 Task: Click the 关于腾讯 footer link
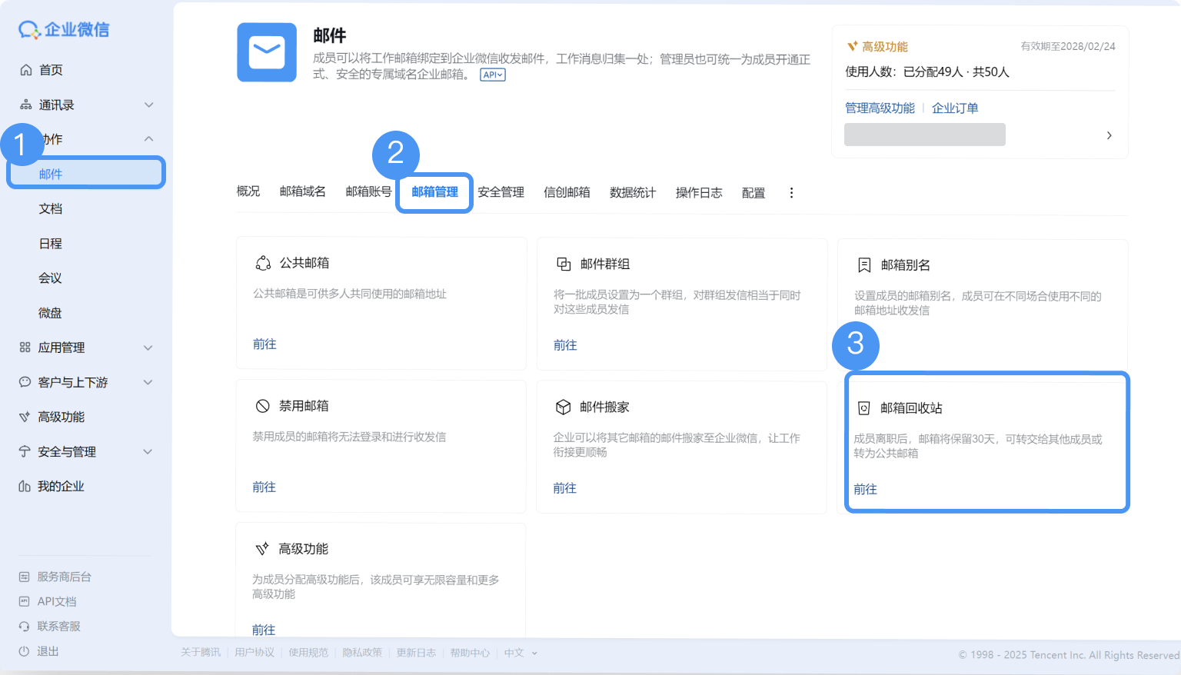201,653
